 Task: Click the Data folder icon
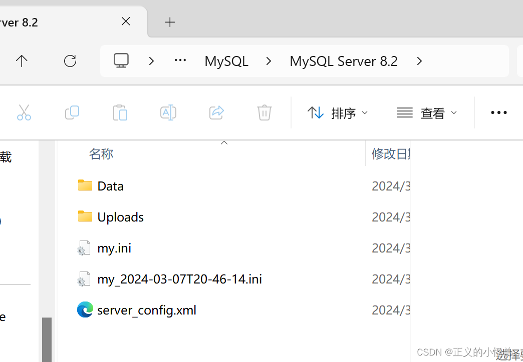coord(85,185)
